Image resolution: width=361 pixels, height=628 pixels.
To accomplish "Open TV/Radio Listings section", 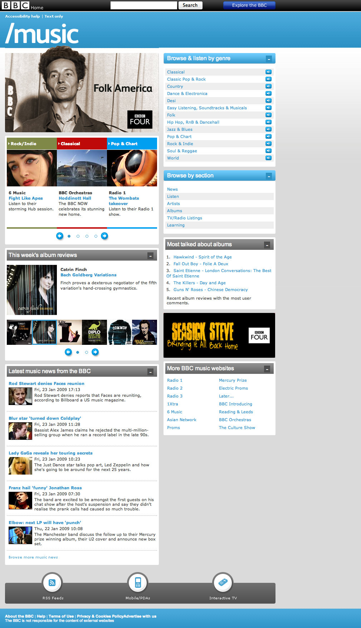I will point(185,218).
